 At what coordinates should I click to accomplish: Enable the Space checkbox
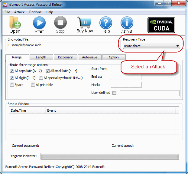12,85
